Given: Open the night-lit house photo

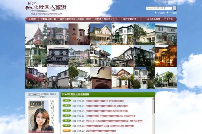Looking at the screenshot, I should pos(166,56).
